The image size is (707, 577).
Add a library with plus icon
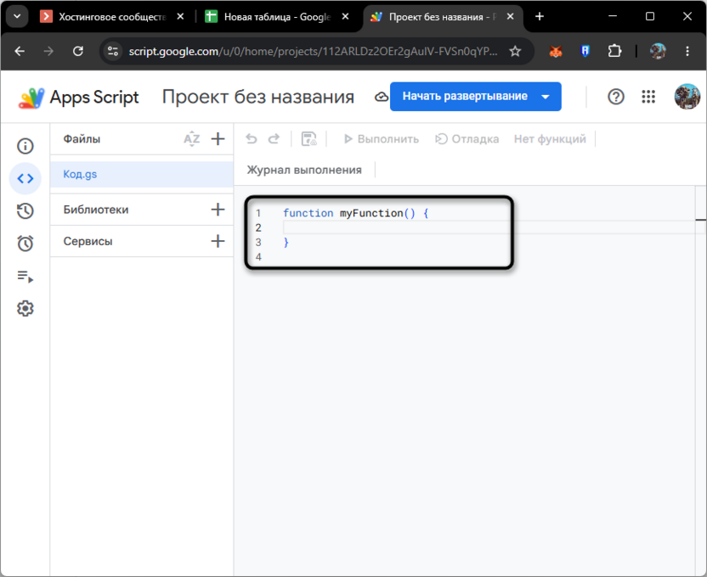tap(218, 210)
